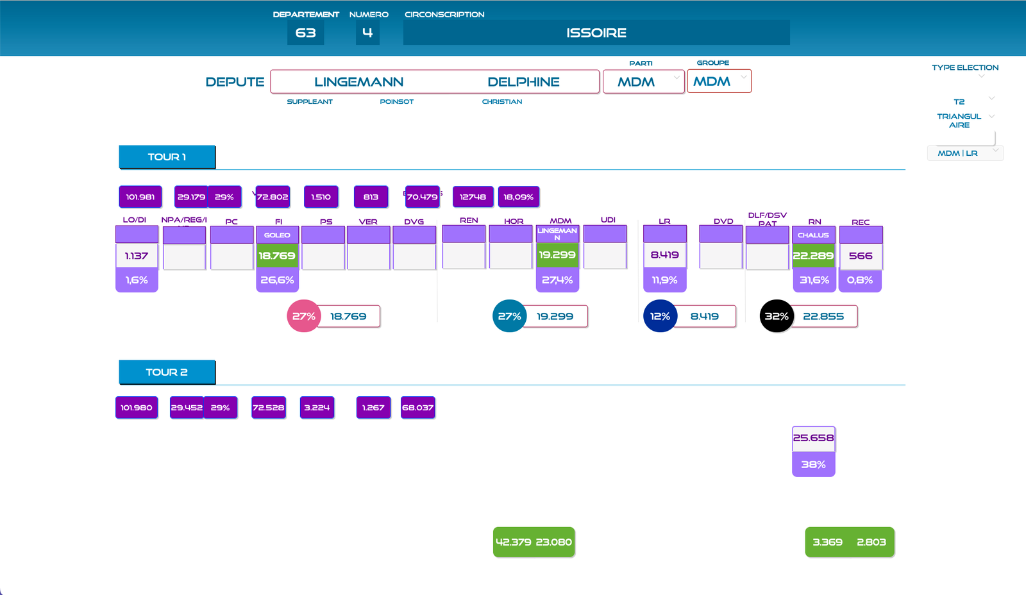Click the pink 27% circle badge
The height and width of the screenshot is (595, 1026).
tap(303, 316)
